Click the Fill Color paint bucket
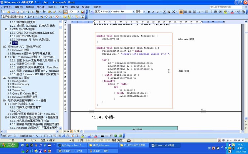The image size is (248, 154). tap(82, 136)
